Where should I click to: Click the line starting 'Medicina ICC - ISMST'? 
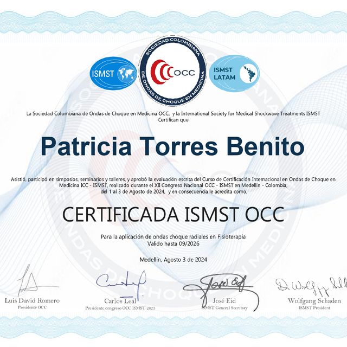pyautogui.click(x=173, y=185)
